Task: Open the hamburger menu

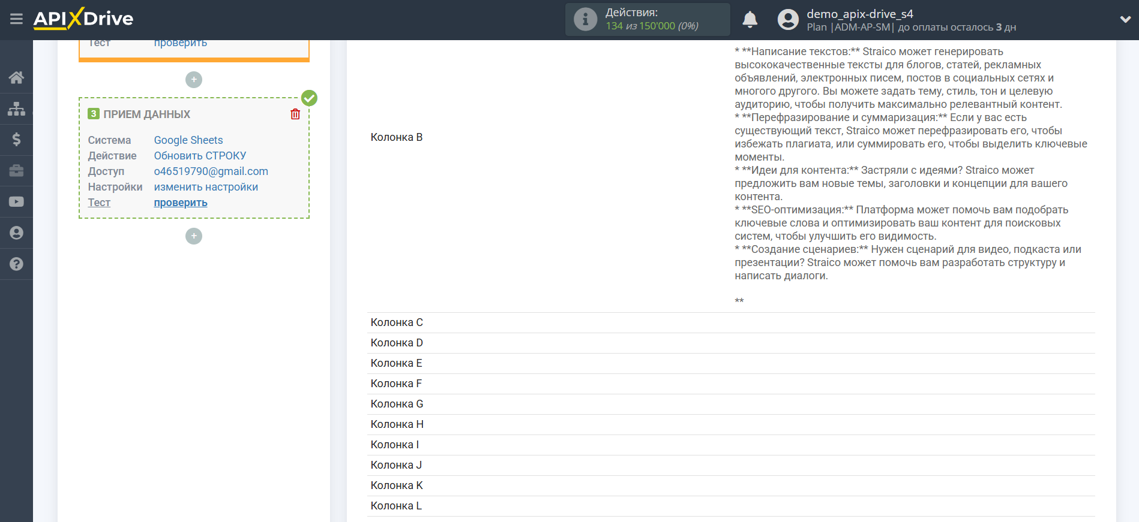Action: coord(16,19)
